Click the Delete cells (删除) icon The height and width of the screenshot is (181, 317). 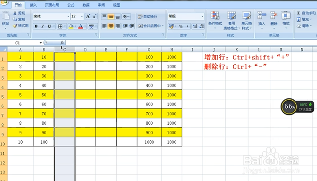coord(274,16)
